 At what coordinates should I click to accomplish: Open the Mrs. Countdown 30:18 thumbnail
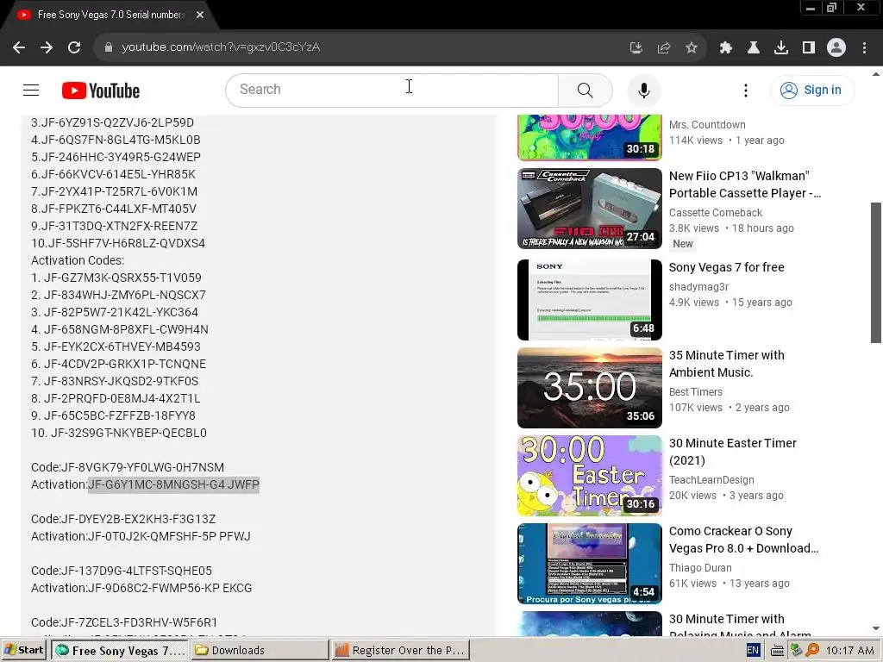pos(589,137)
